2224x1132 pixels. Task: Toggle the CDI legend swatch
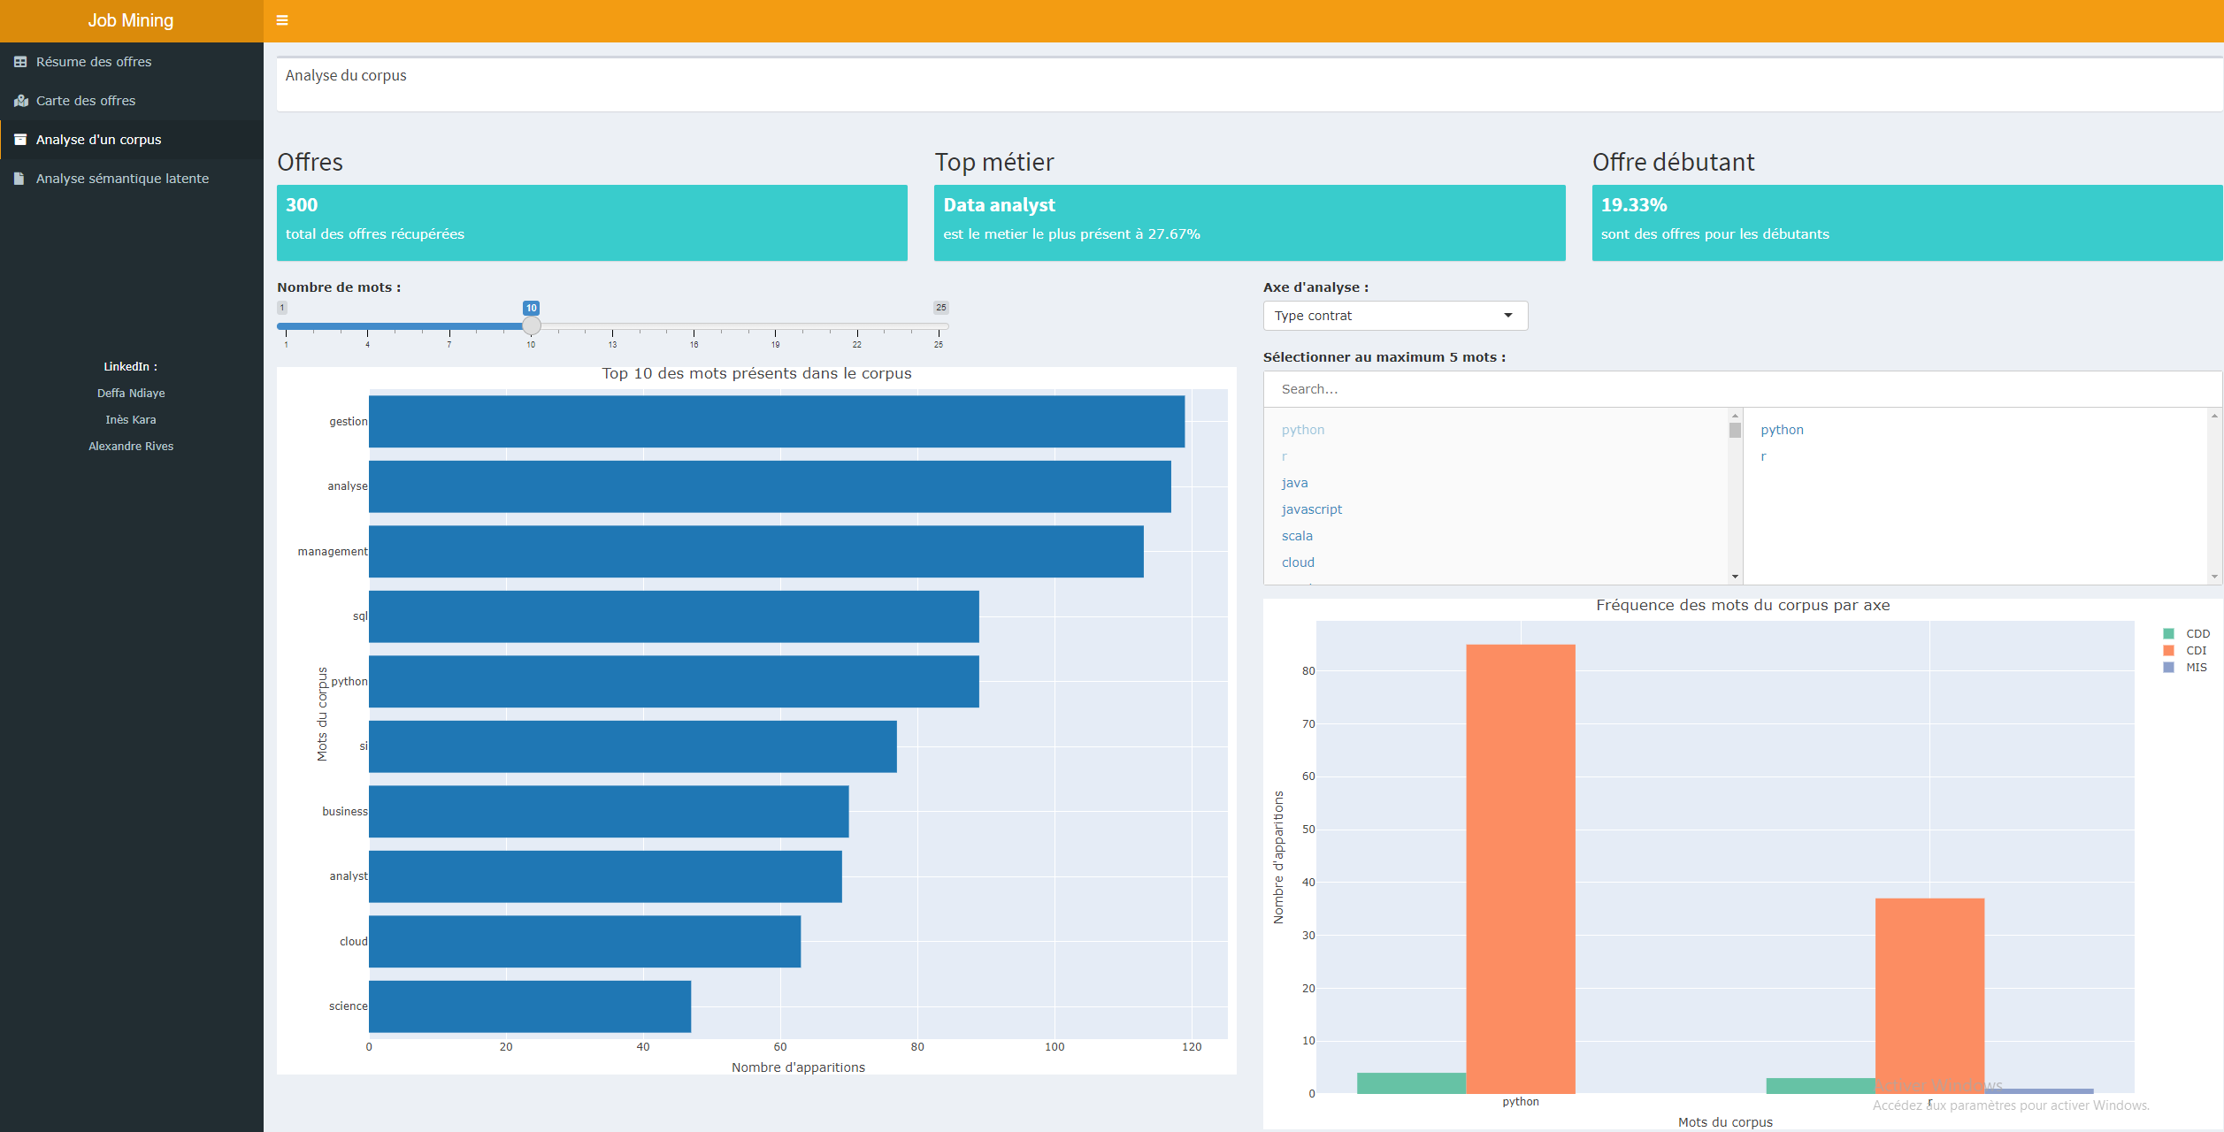click(2168, 650)
